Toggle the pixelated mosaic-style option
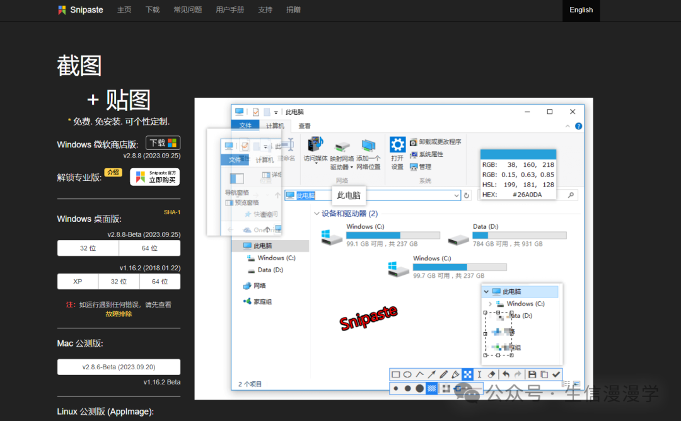 click(x=446, y=388)
